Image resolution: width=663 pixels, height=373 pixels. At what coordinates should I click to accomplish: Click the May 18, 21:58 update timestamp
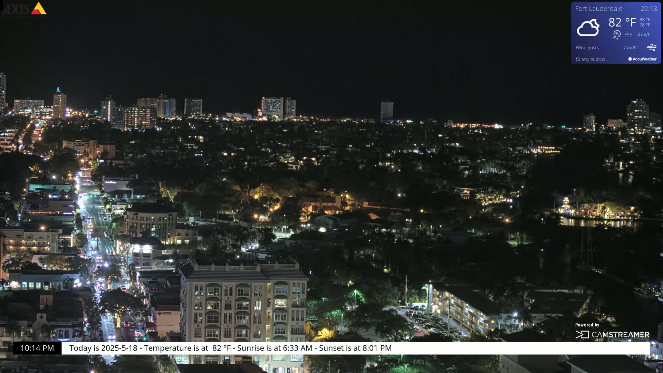coord(594,59)
